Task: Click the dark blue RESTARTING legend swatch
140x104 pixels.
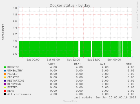Action: tap(5, 81)
